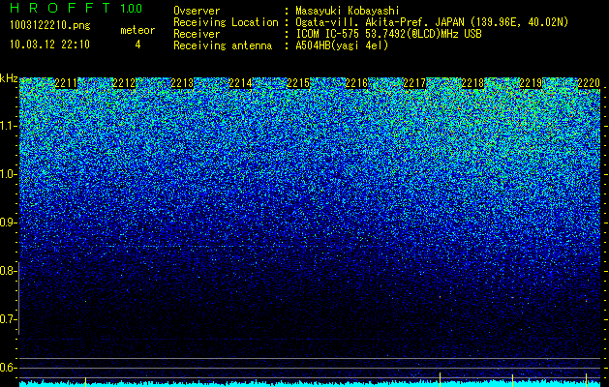
Task: Click the 0.7 kHz axis label
Action: (8, 319)
